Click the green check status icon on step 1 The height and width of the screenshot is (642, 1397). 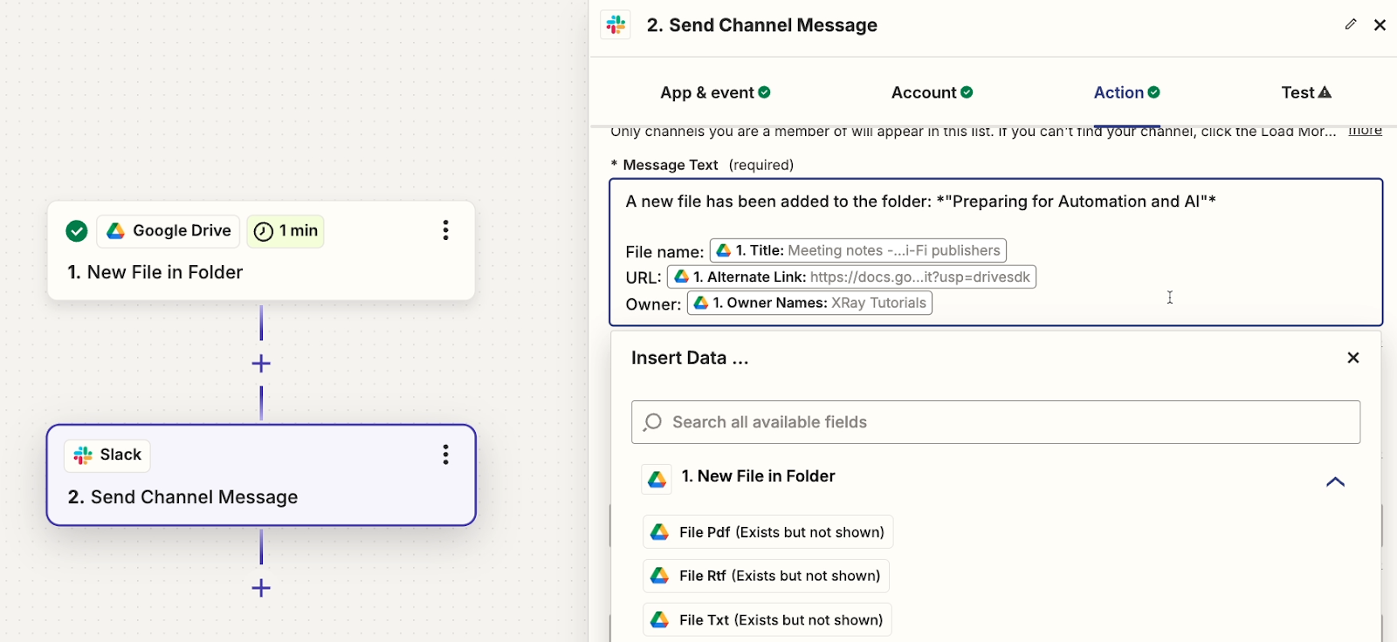tap(77, 231)
